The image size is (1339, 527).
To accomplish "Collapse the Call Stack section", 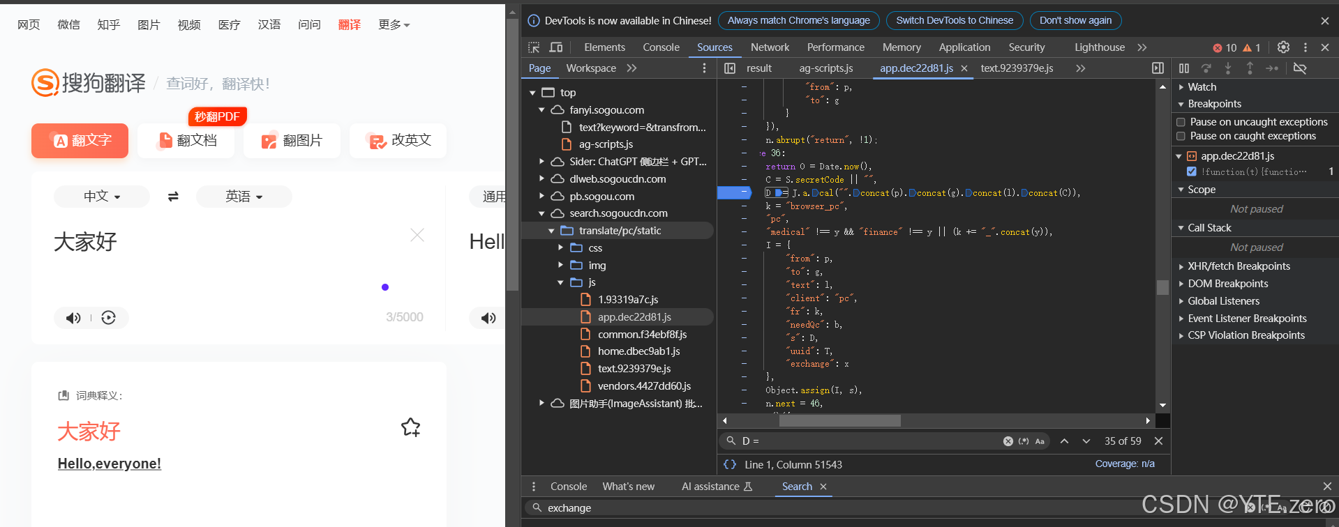I will click(x=1209, y=228).
